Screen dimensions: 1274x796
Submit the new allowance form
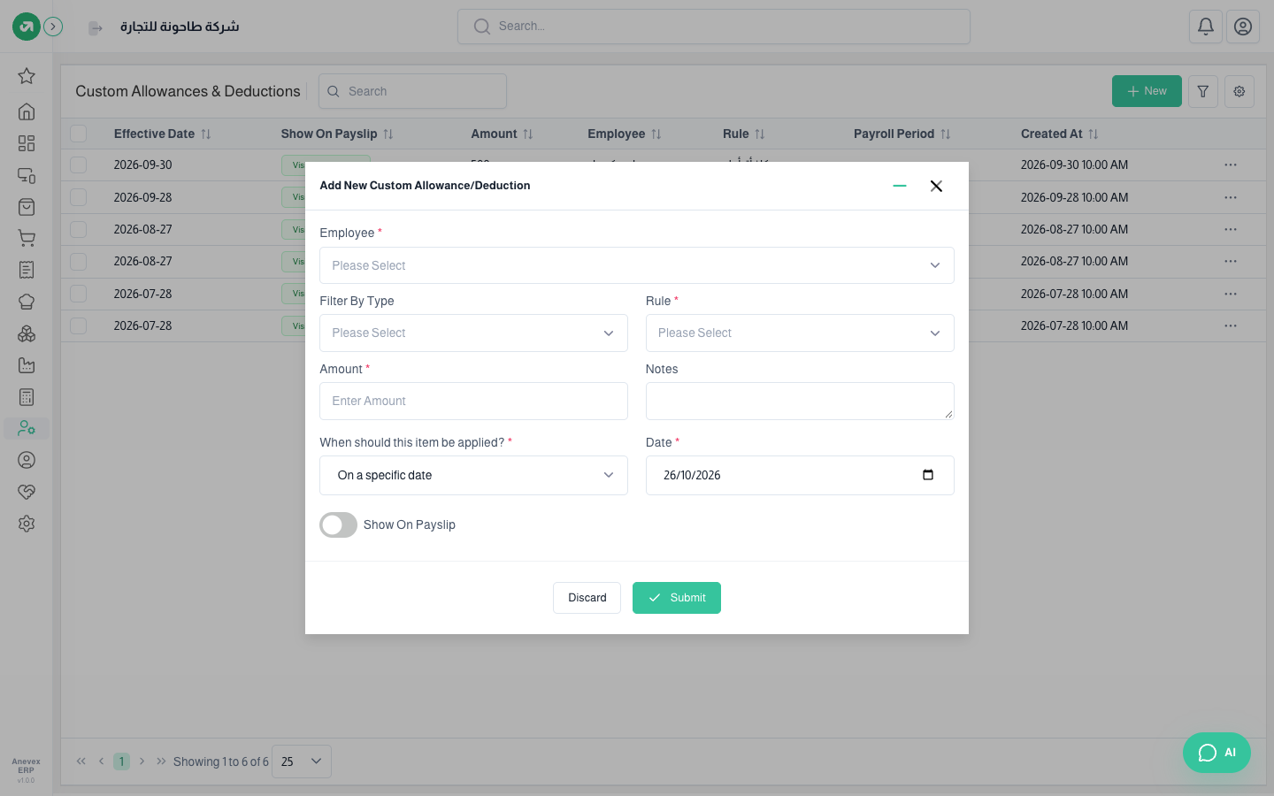677,598
